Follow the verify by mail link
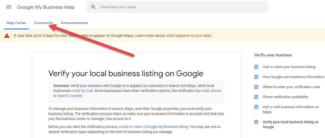 [82, 91]
